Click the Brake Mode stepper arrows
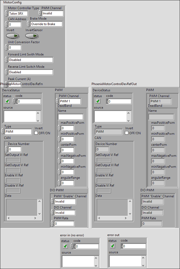180x269 pixels. tap(28, 24)
